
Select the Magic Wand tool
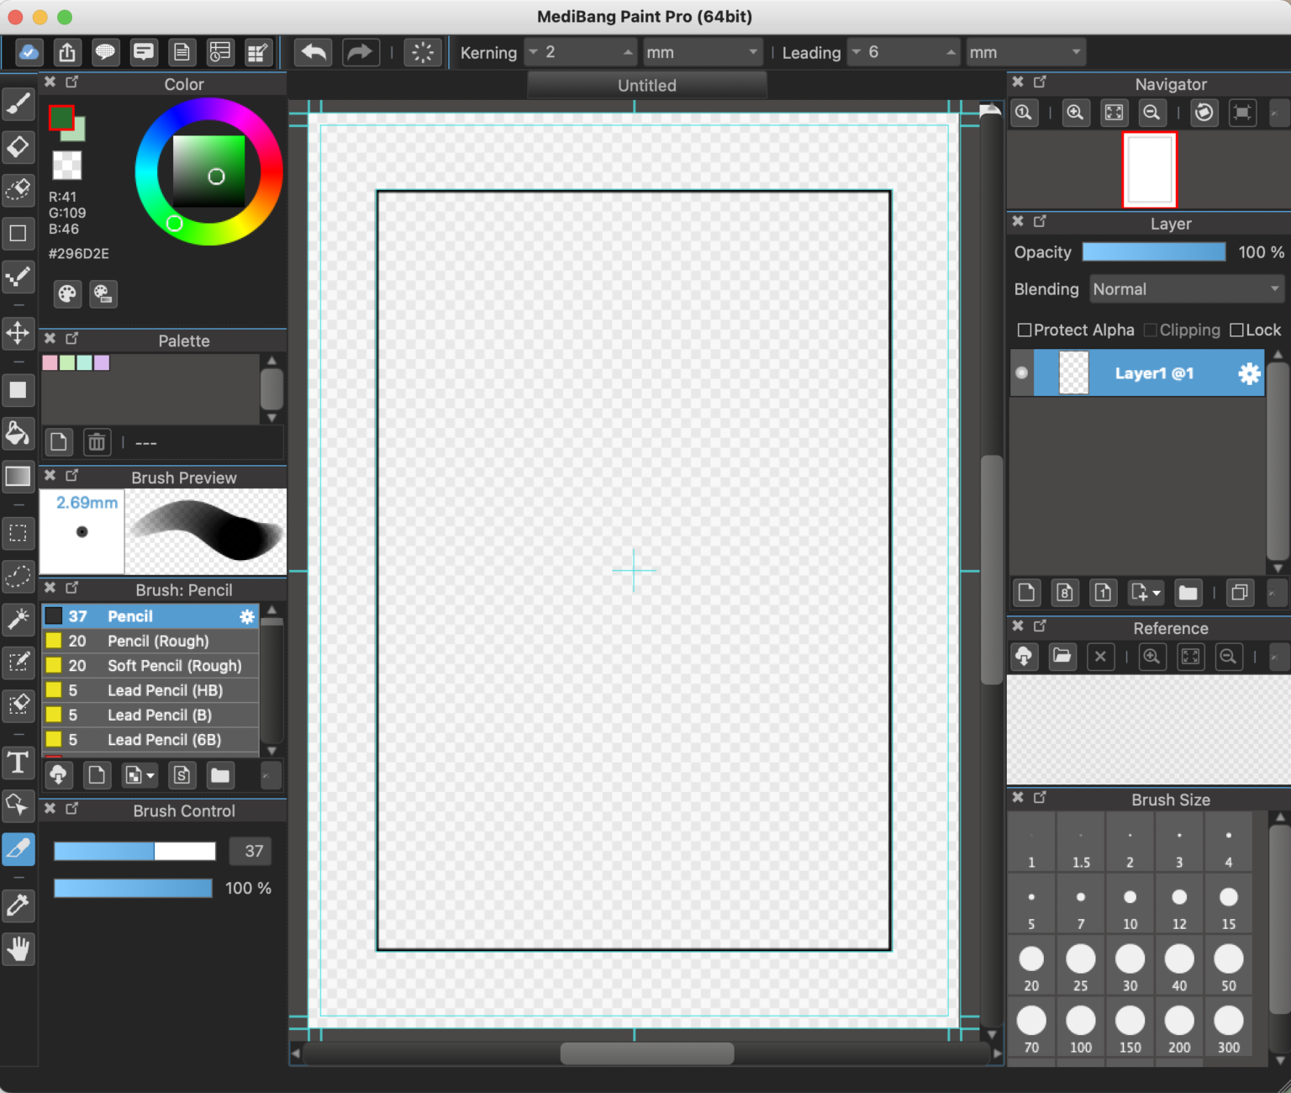click(x=18, y=620)
